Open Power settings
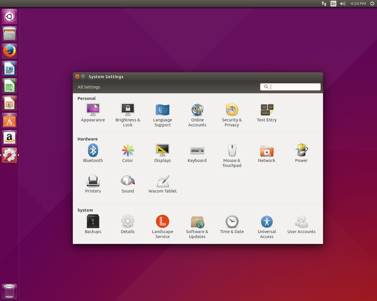377x301 pixels. (301, 153)
